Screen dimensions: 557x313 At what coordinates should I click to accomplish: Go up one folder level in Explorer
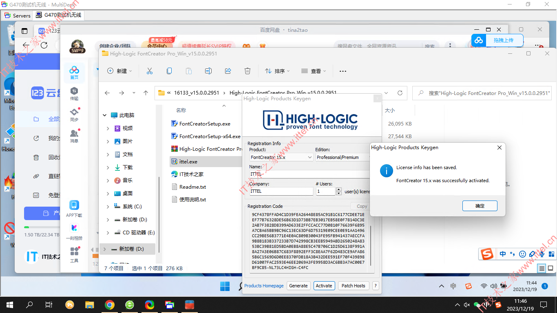146,93
